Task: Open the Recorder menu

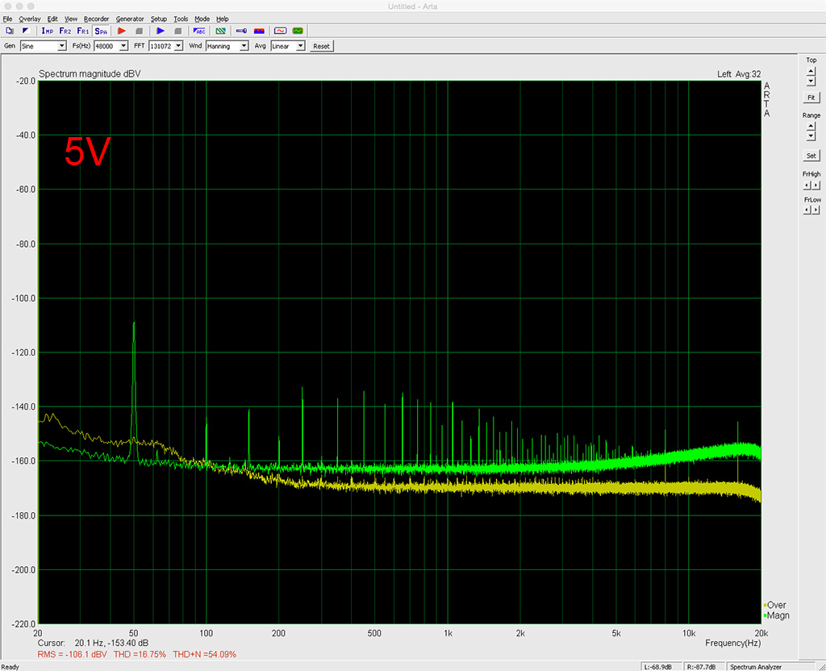Action: pyautogui.click(x=97, y=19)
